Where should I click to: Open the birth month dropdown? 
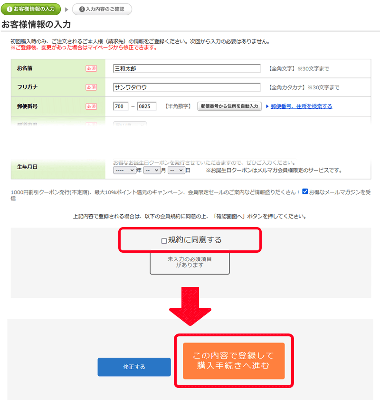coord(152,170)
